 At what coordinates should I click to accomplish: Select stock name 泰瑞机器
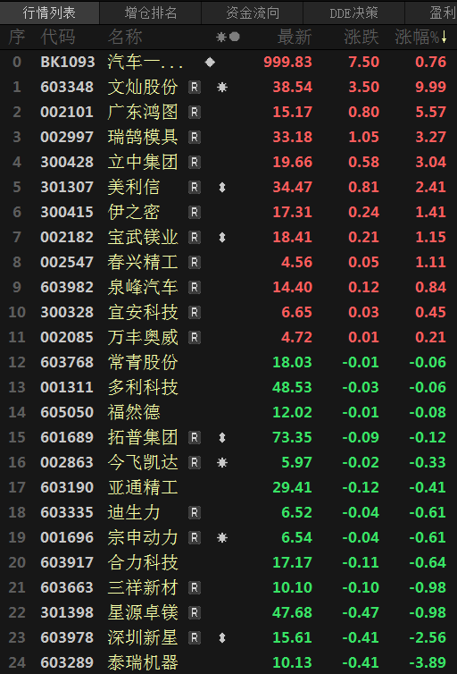(143, 662)
